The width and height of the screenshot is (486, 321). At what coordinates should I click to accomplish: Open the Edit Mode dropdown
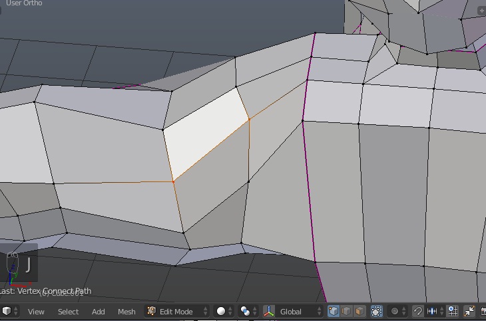click(177, 311)
